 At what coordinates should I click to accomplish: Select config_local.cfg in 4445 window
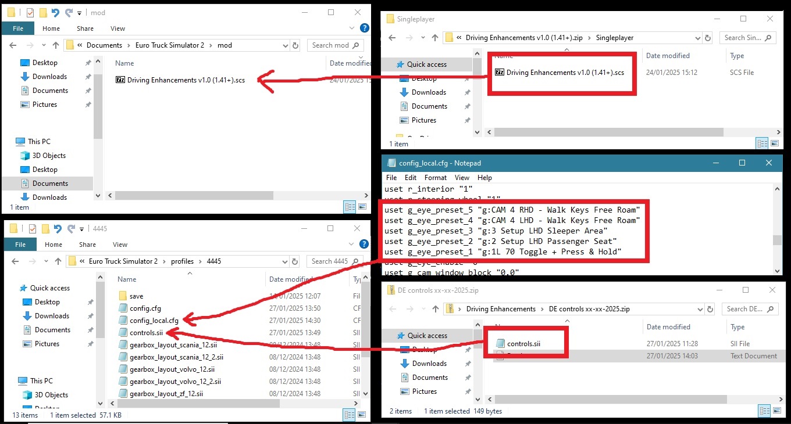pyautogui.click(x=148, y=320)
